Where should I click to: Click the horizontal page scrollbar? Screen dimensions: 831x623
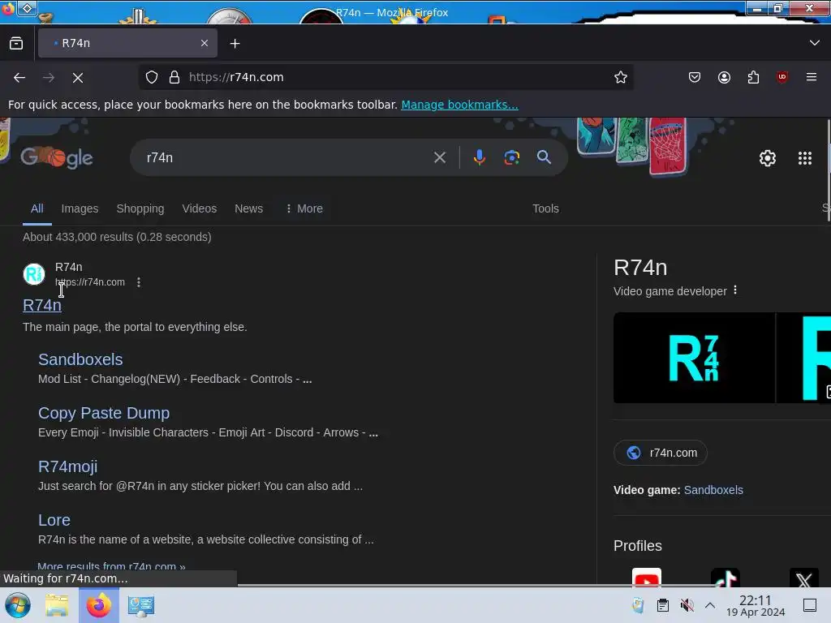point(477,585)
